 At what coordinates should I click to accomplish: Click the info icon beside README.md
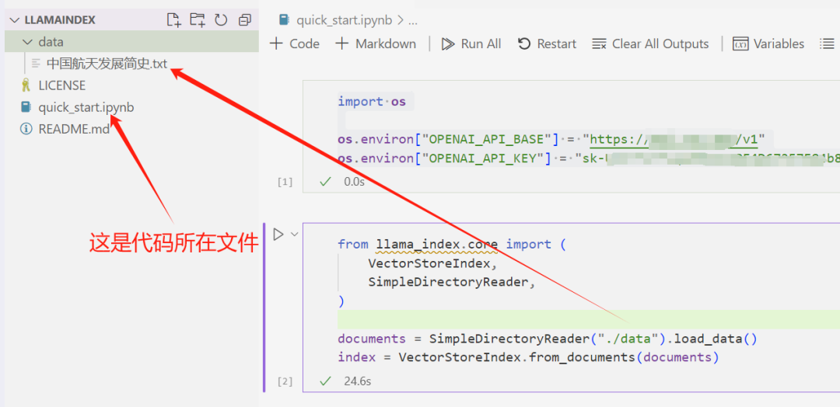click(25, 130)
